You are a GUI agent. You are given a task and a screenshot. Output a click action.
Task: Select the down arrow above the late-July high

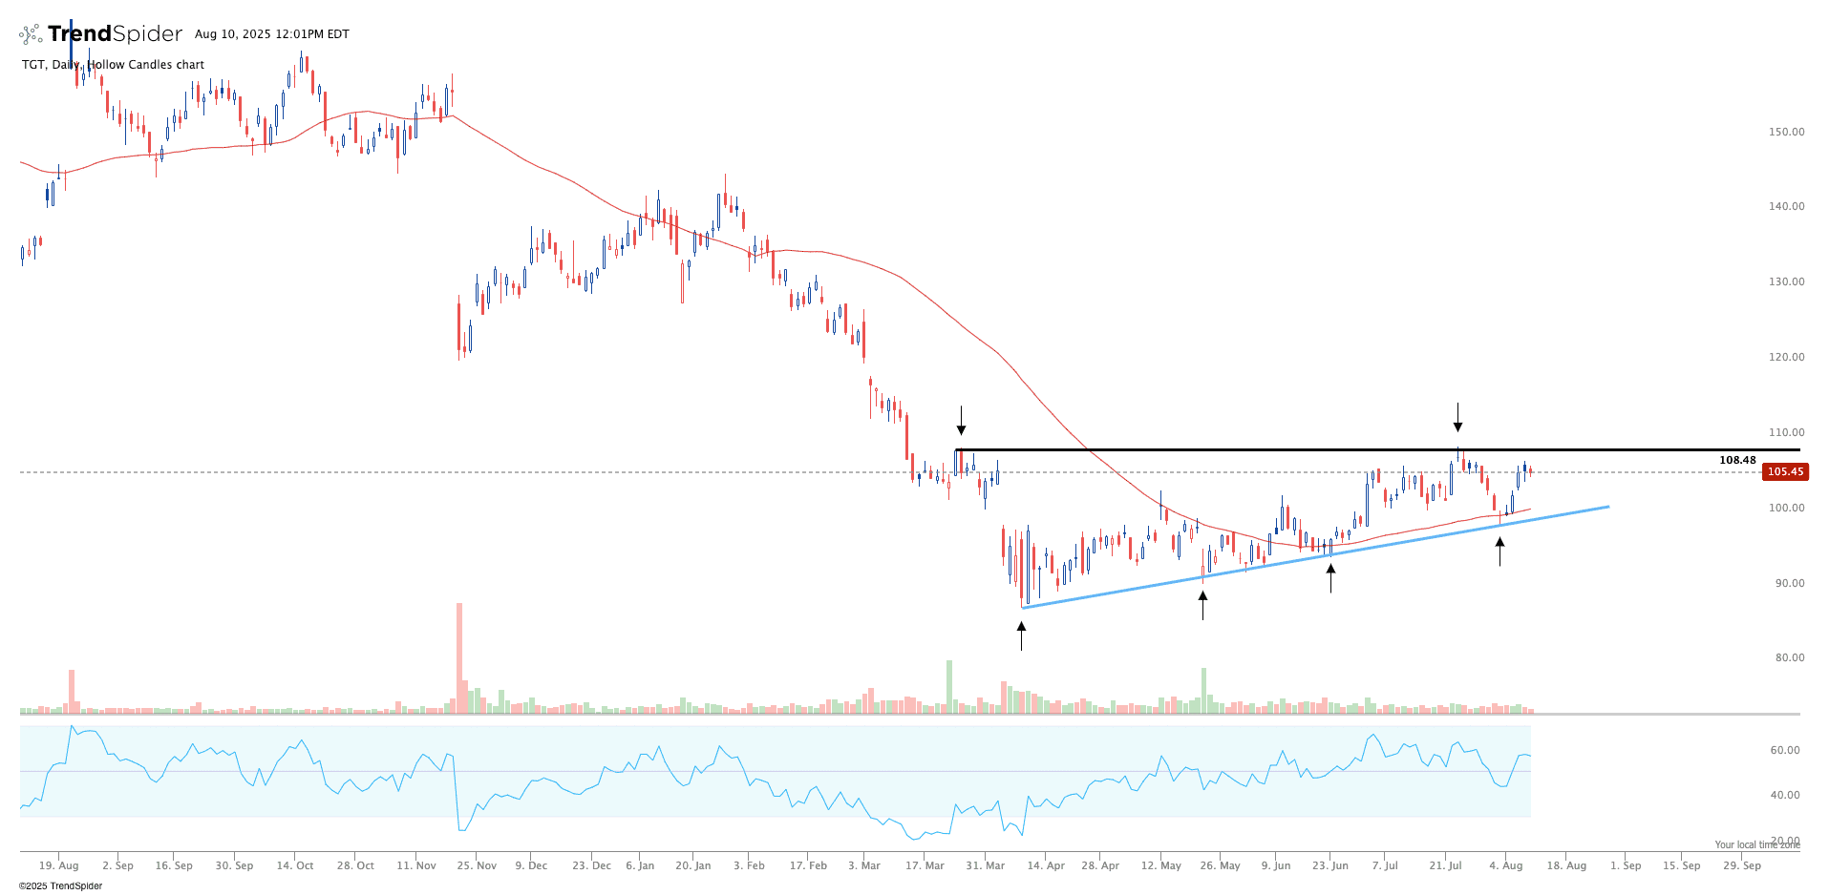[x=1457, y=417]
